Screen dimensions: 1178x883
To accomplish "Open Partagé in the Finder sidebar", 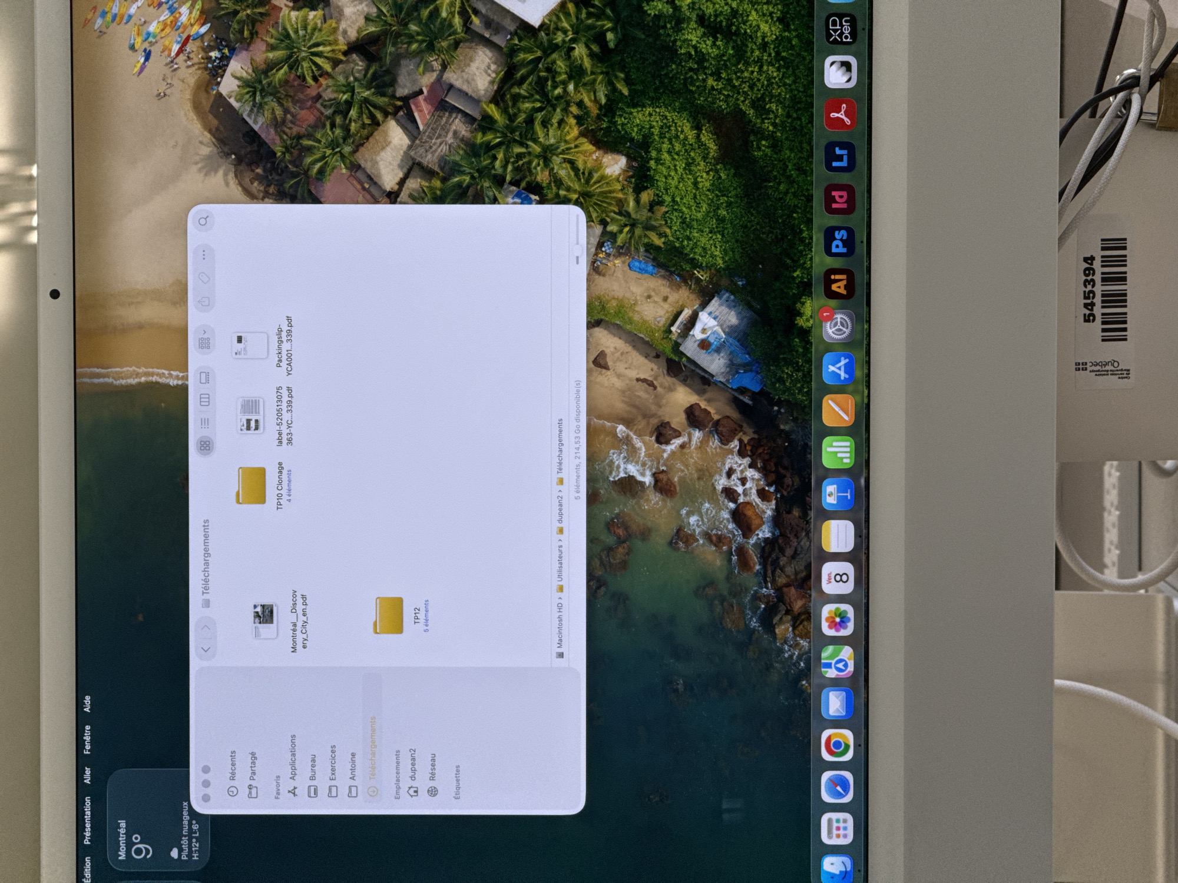I will pyautogui.click(x=253, y=774).
